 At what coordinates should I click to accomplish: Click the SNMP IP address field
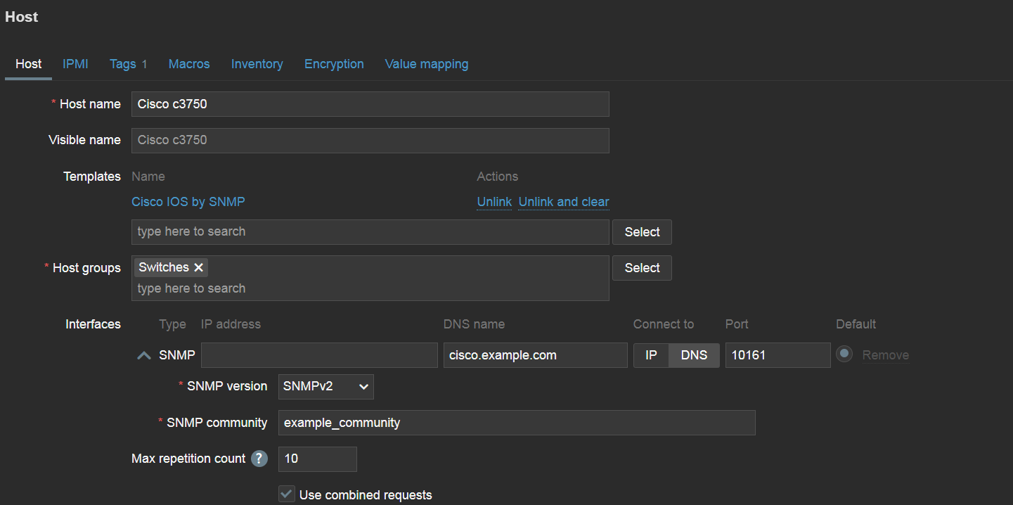pos(319,355)
